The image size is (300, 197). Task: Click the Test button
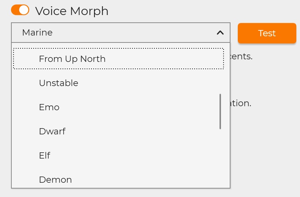[x=267, y=33]
